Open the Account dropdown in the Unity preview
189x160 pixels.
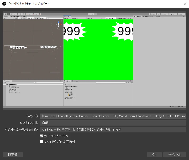165,14
